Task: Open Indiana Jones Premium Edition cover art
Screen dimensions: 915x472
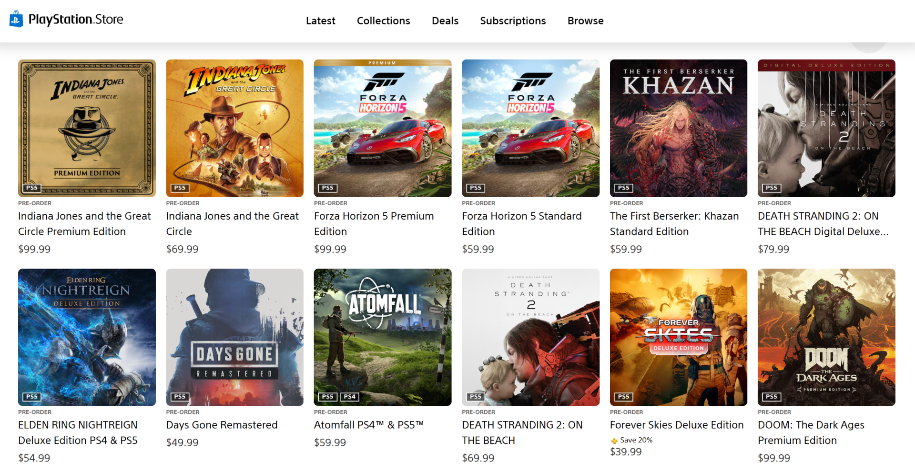Action: (x=87, y=128)
